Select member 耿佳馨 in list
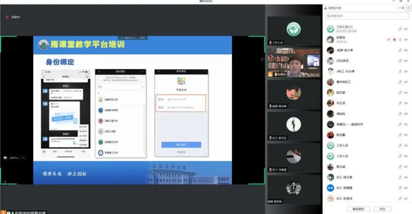Viewport: 412px width, 214px height. 367,135
